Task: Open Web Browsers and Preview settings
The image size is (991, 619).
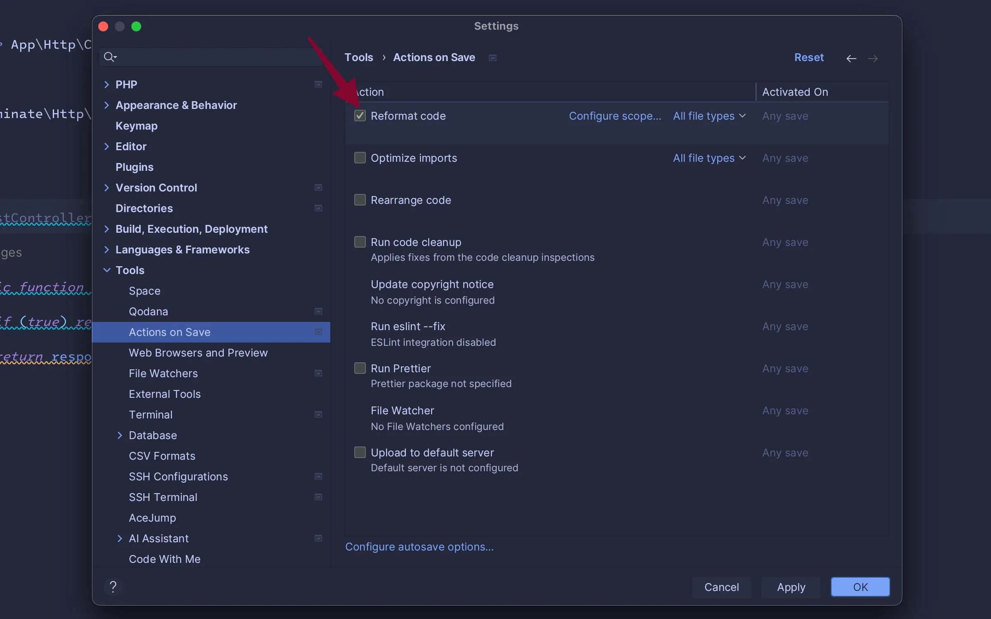Action: [x=198, y=353]
